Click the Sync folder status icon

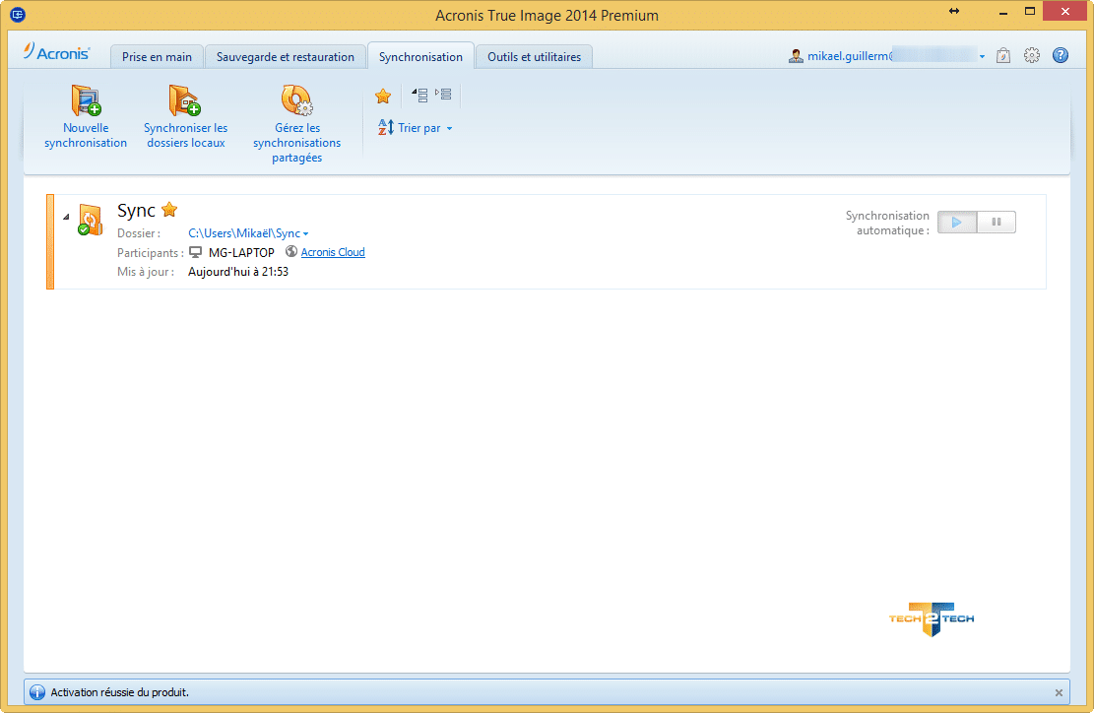click(x=90, y=220)
